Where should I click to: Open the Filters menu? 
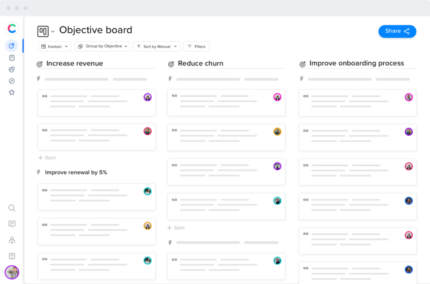pos(196,46)
